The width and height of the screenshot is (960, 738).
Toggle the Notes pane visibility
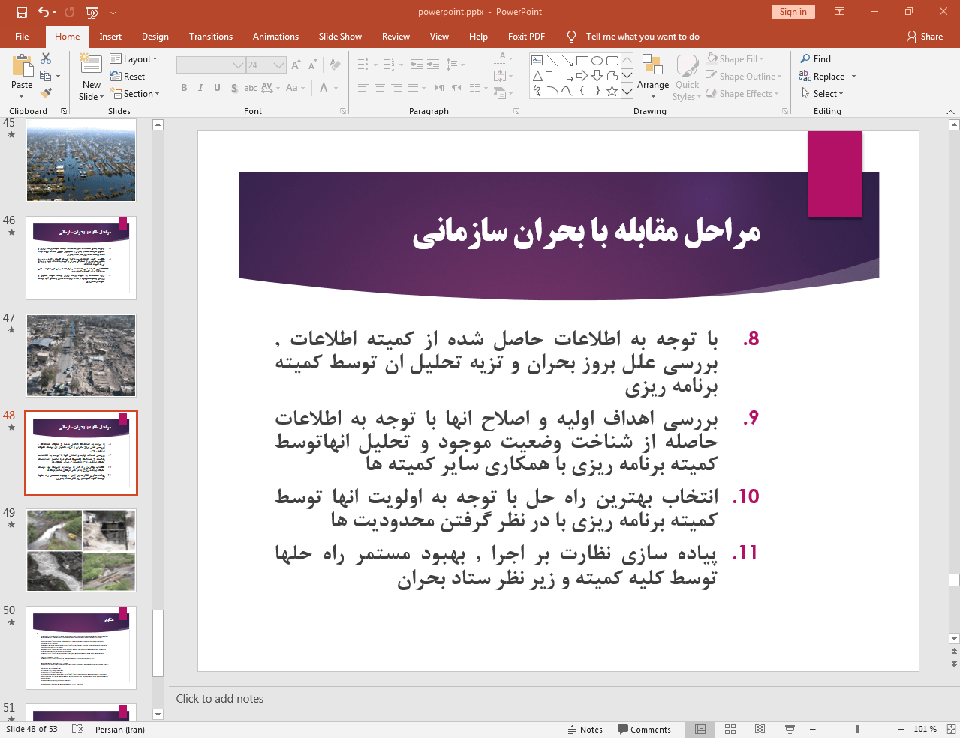586,729
